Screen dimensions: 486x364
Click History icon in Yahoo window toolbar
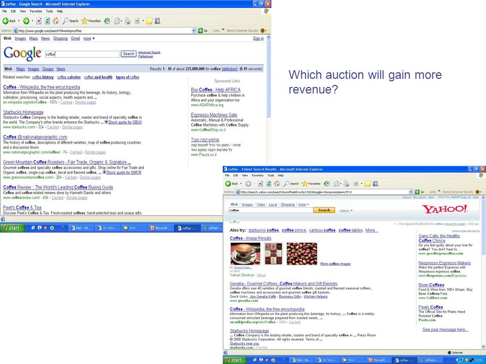click(327, 184)
